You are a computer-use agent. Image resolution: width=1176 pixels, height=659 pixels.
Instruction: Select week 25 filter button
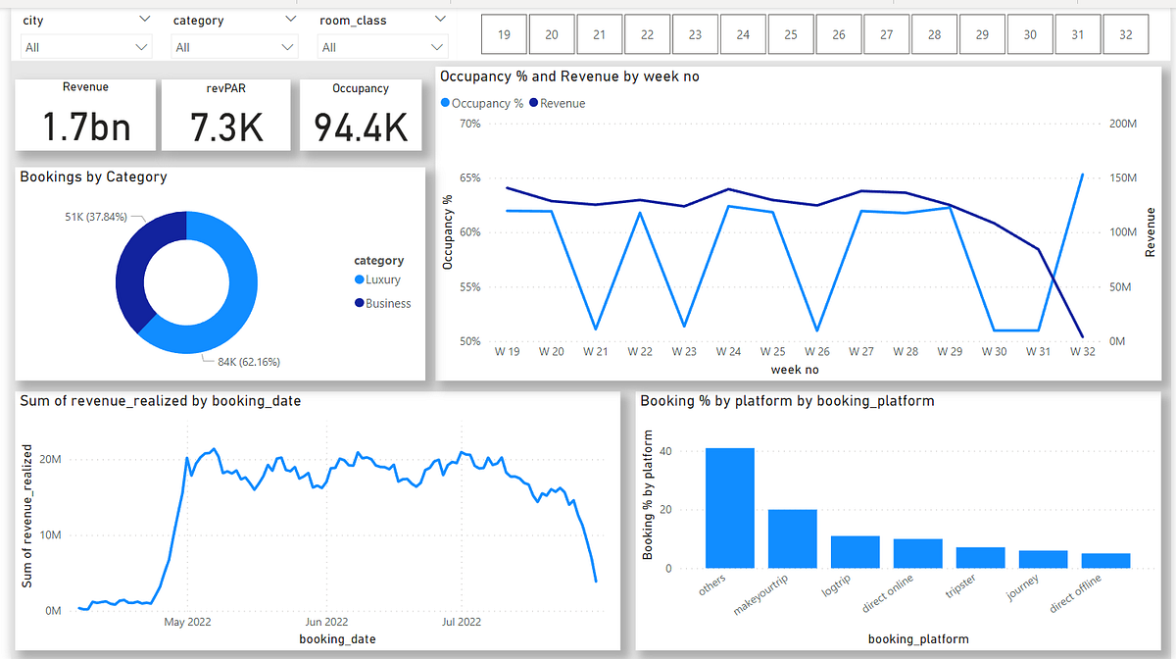(x=791, y=33)
